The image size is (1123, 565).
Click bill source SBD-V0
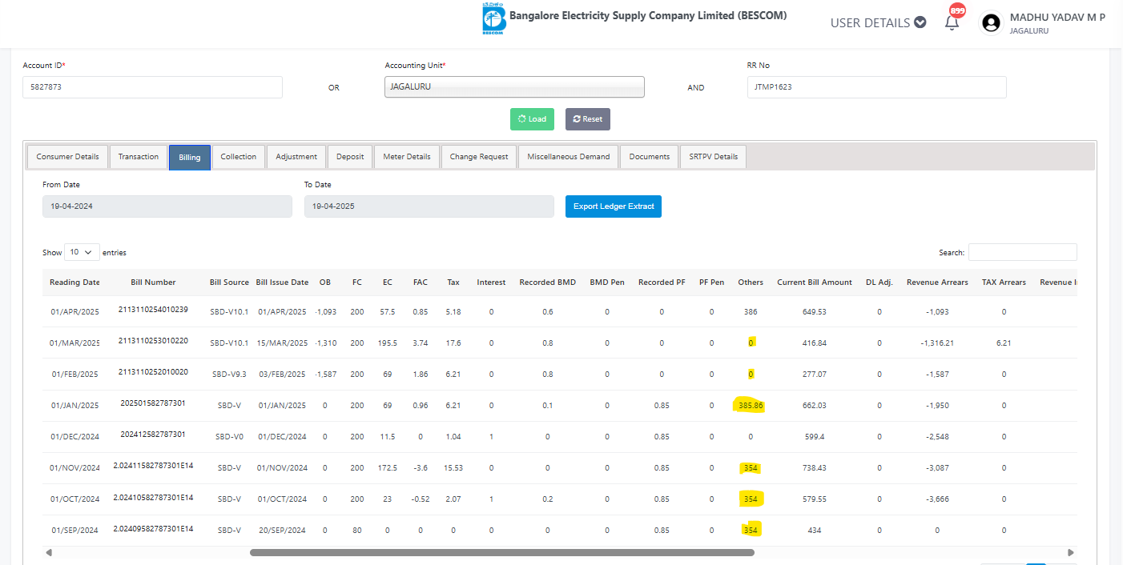pos(229,437)
